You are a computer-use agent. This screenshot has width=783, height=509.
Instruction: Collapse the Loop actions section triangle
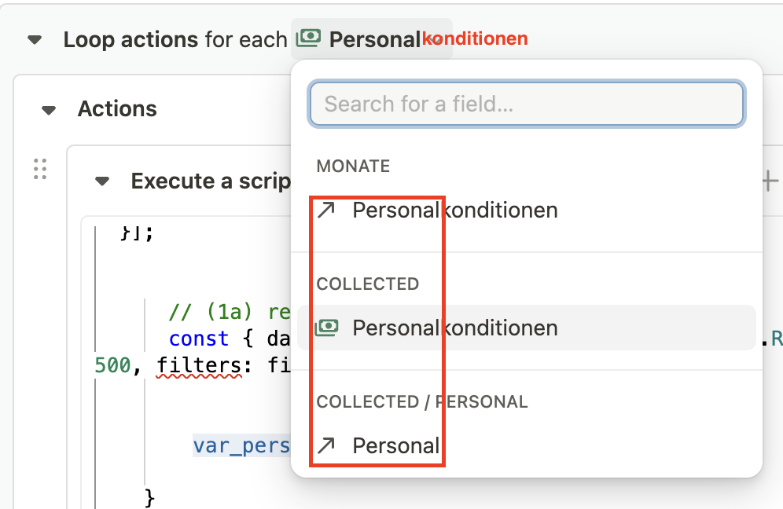[x=35, y=40]
